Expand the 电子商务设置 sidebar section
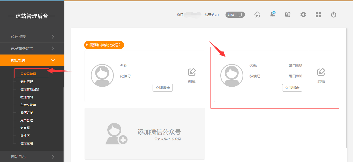Screen dimensions: 353x162 (32, 49)
